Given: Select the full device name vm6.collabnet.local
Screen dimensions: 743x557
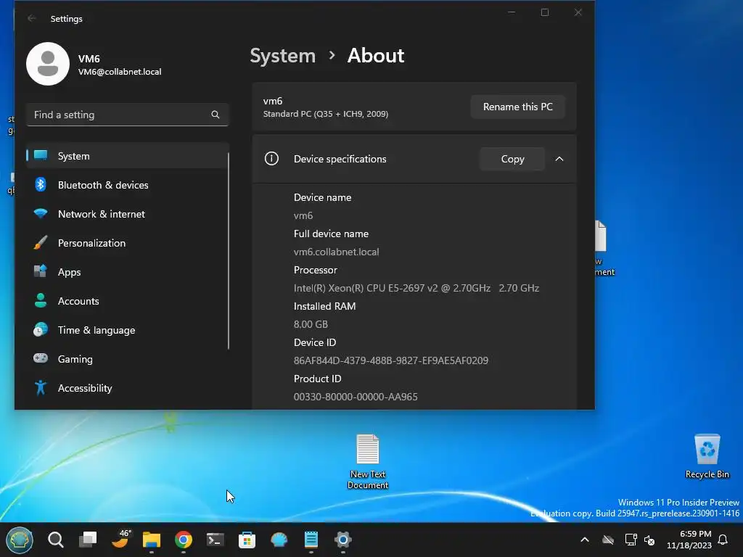Looking at the screenshot, I should (337, 252).
